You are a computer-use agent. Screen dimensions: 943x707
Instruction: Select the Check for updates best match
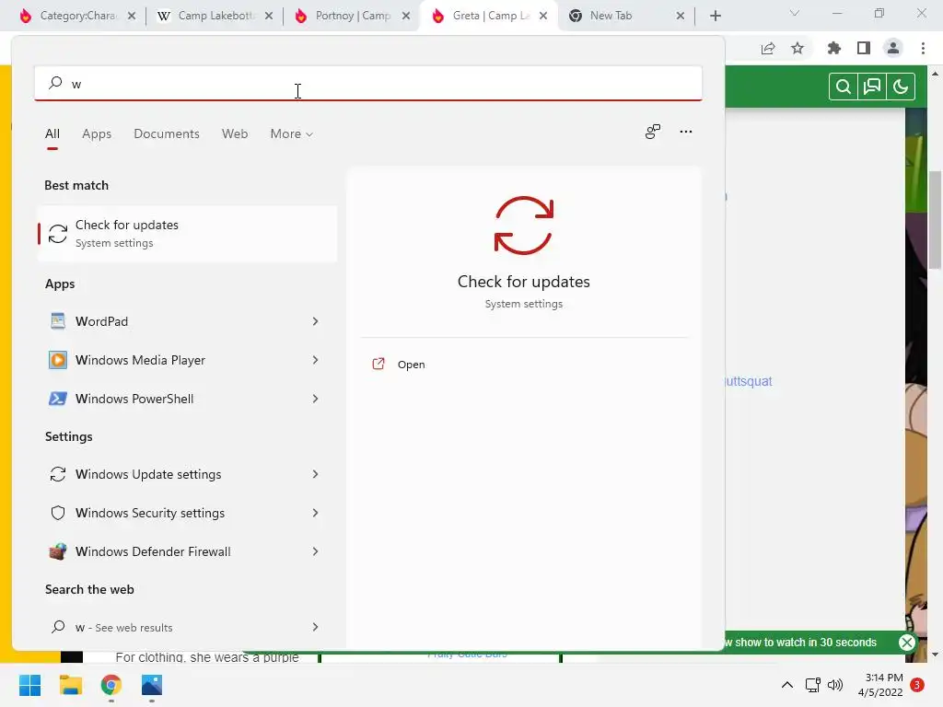[x=186, y=233]
